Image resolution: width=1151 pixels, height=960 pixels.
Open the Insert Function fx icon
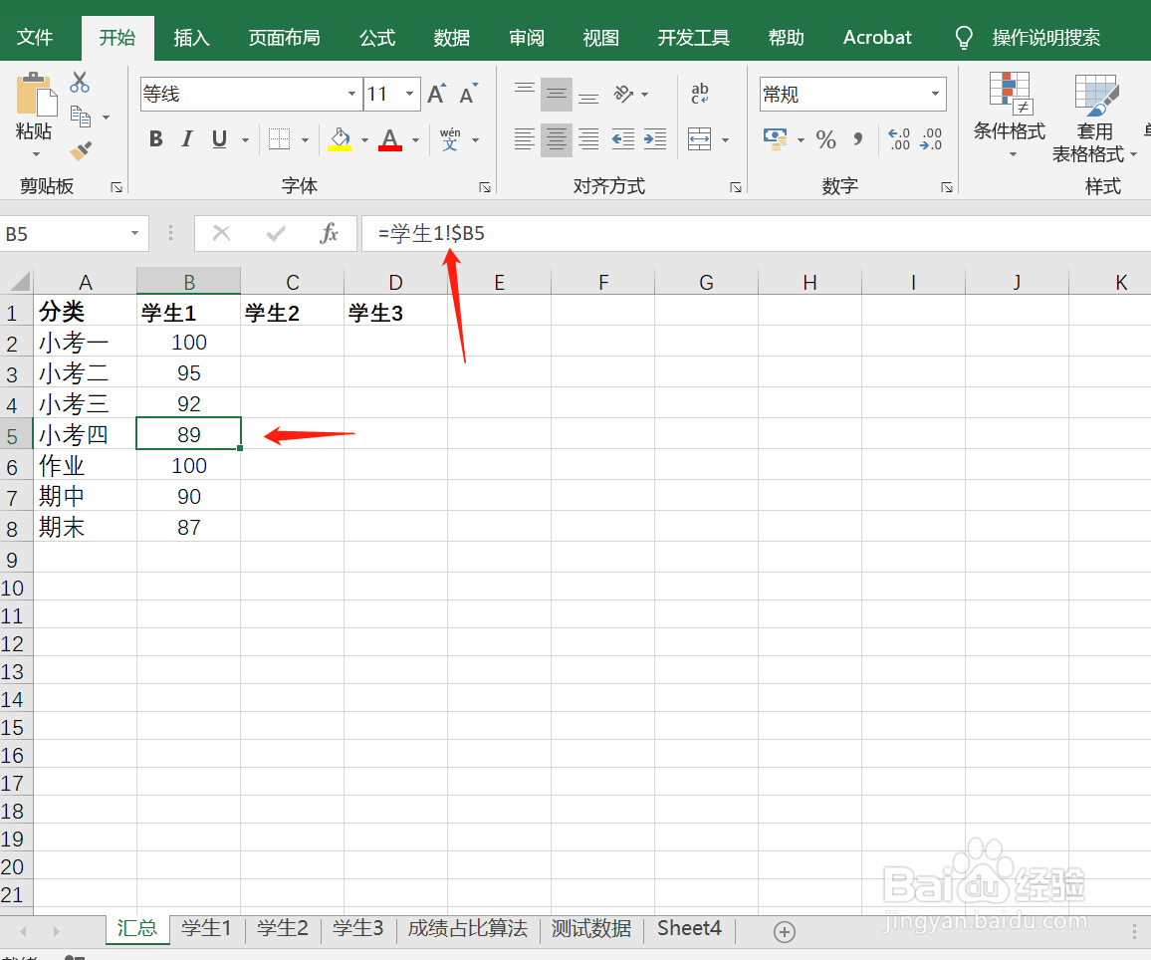pos(332,233)
